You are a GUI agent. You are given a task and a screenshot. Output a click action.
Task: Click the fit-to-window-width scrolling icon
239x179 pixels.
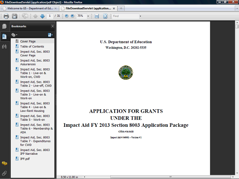(x=97, y=16)
